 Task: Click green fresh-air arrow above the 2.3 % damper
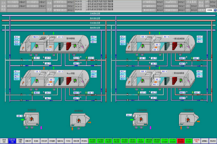(x=54, y=33)
